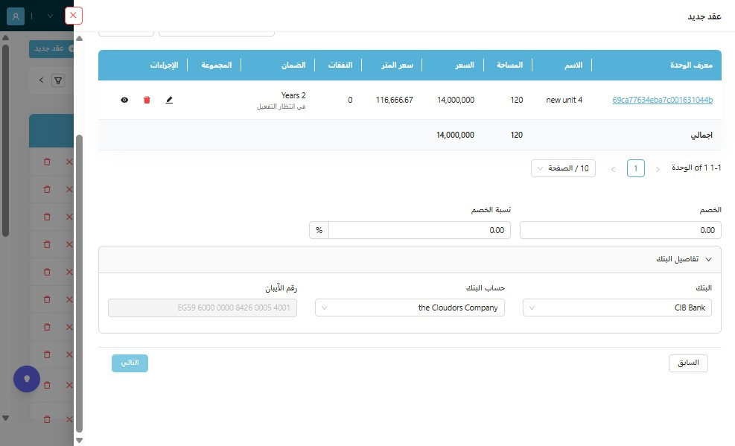
Task: Select expenses value 0 in unit row
Action: [x=350, y=100]
